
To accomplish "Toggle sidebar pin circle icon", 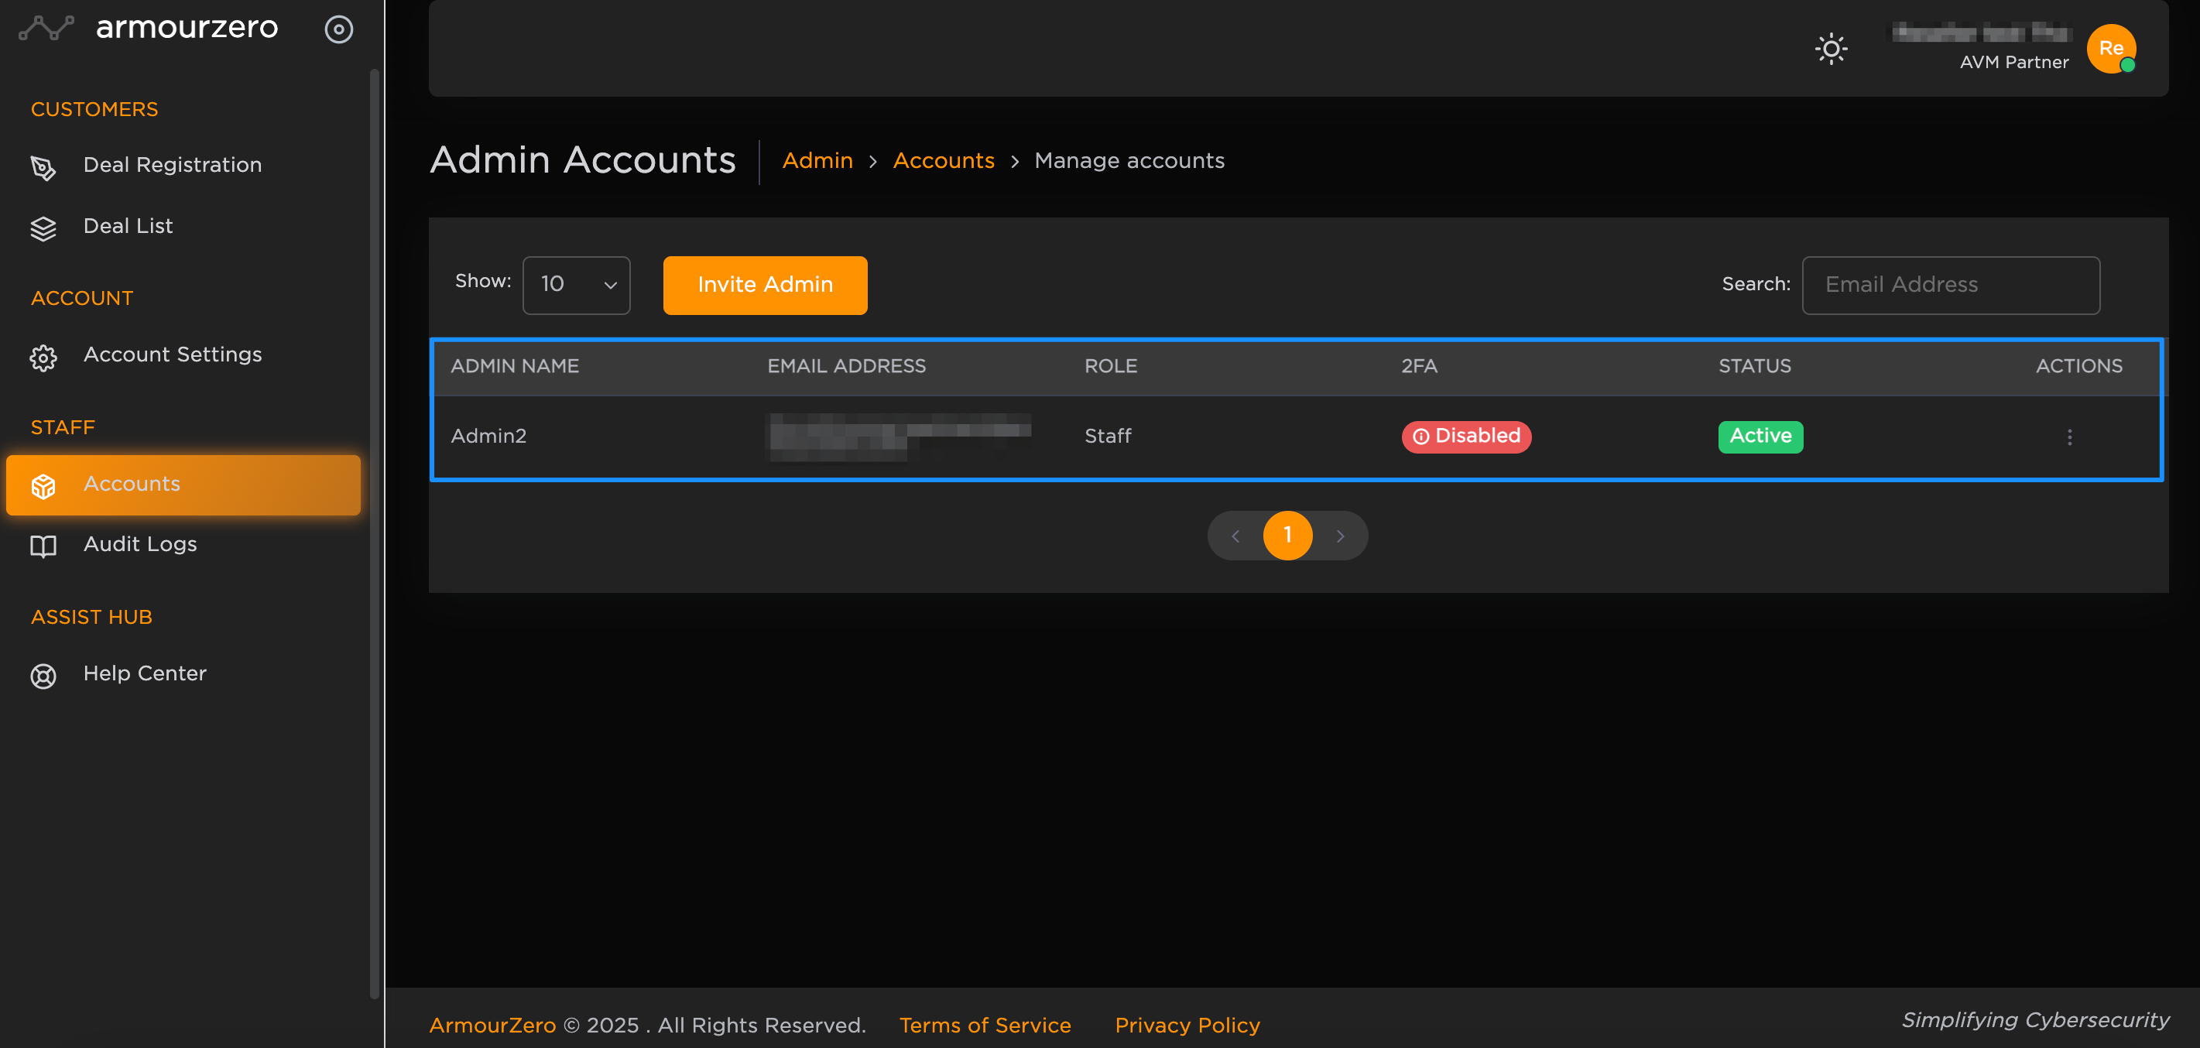I will click(338, 29).
